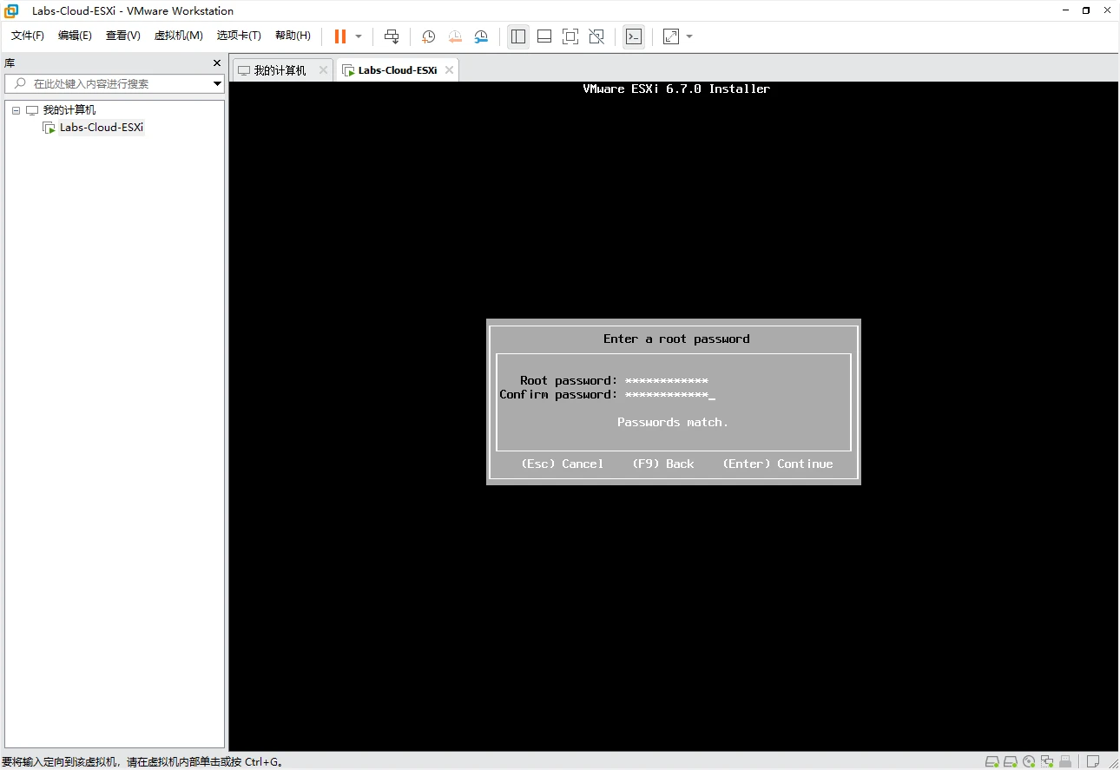The image size is (1120, 770).
Task: Open the power options dropdown arrow
Action: [x=359, y=36]
